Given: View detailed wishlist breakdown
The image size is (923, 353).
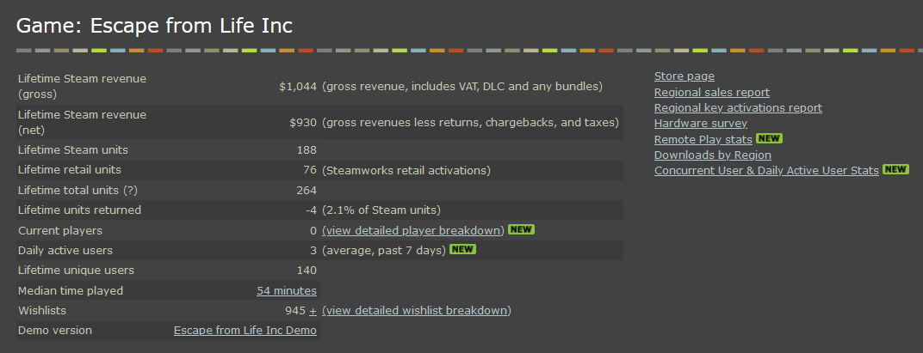Looking at the screenshot, I should 416,310.
